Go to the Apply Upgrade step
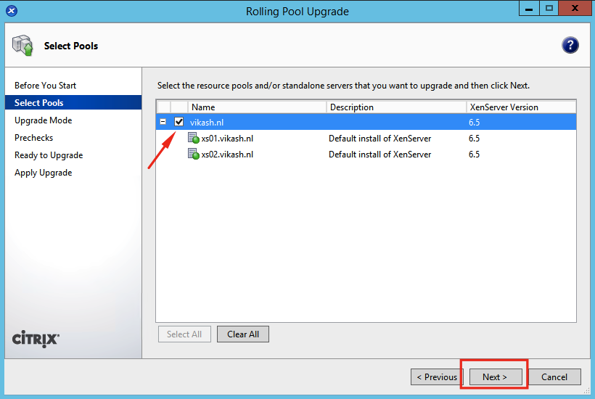 pos(43,173)
